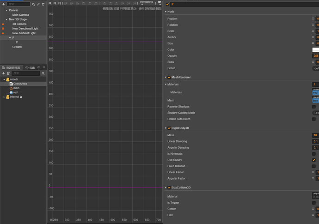Viewport: 319px width, 224px height.
Task: Collapse the Canvas node tree arrow
Action: [6, 10]
